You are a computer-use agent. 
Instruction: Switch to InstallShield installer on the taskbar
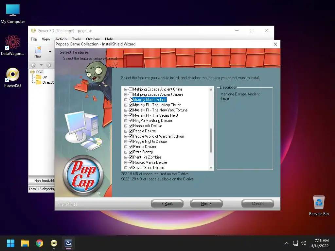[x=68, y=243]
